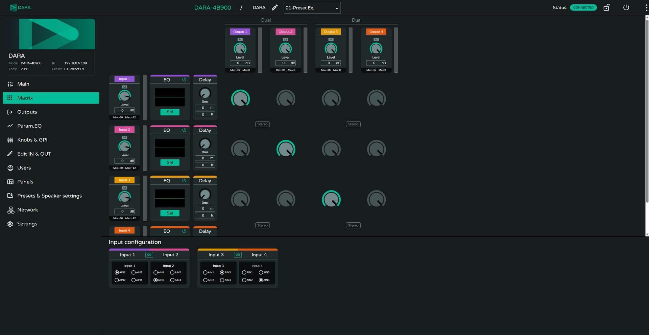The width and height of the screenshot is (649, 335).
Task: Click the Output 3 level dB field
Action: [331, 63]
